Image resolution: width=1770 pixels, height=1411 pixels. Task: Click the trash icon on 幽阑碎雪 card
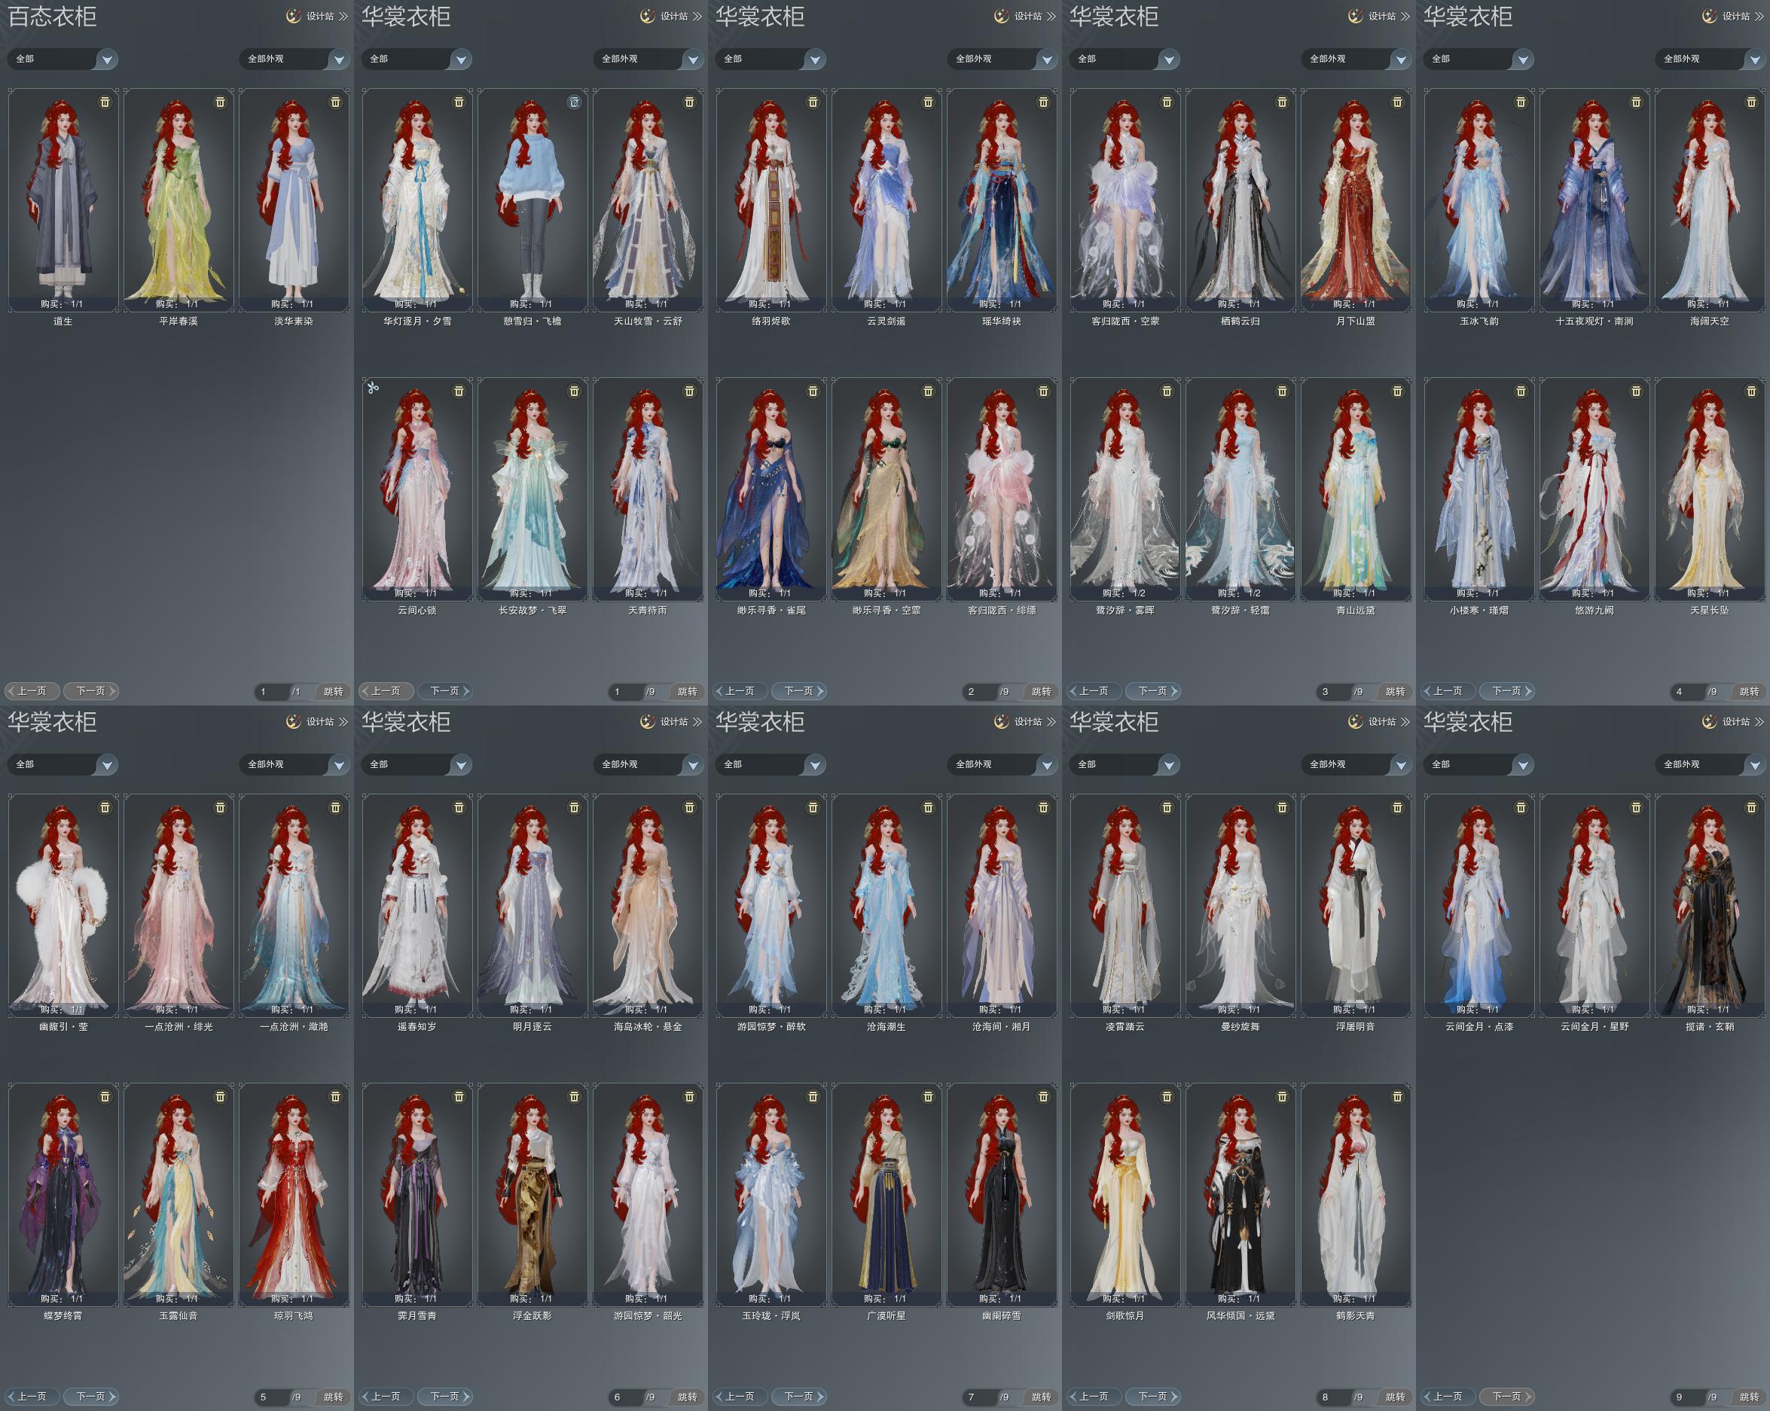point(1043,1096)
